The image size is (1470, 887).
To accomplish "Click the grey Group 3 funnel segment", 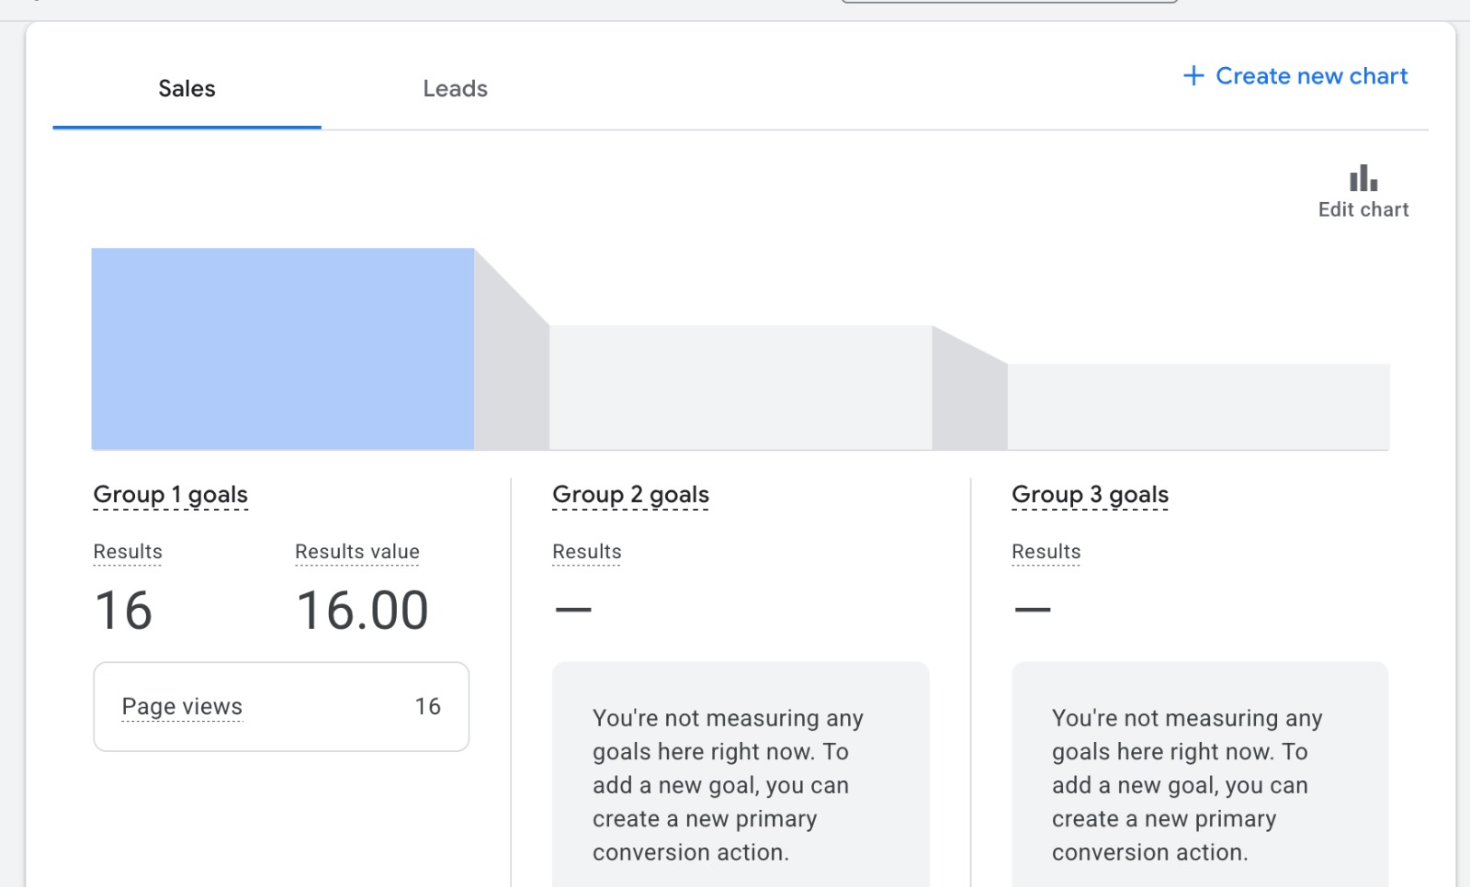I will (x=1198, y=407).
